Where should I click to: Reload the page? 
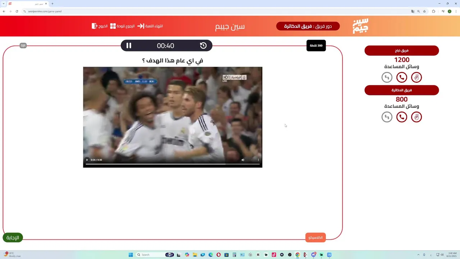pyautogui.click(x=17, y=11)
